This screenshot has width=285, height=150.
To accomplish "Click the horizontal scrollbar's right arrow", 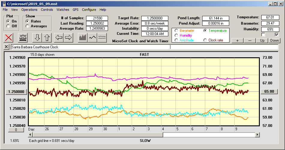I will point(257,135).
